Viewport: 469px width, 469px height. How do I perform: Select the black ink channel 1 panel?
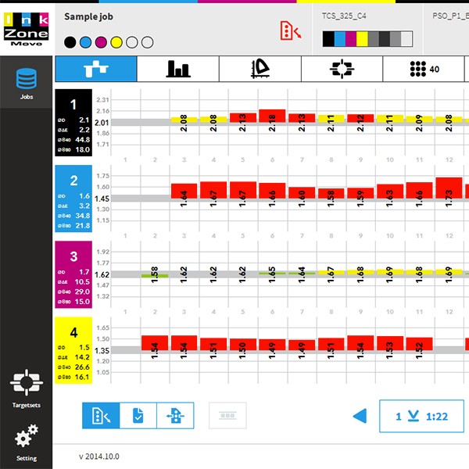[73, 122]
